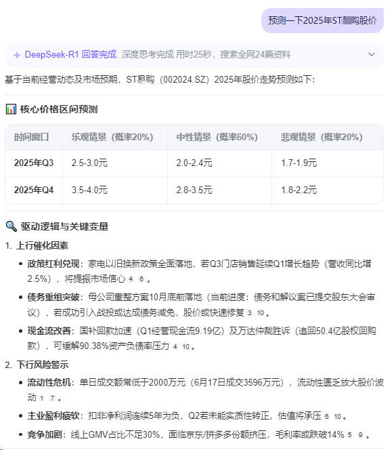392x450 pixels.
Task: Open citation 7 in 流动性危机 bullet
Action: 52,398
